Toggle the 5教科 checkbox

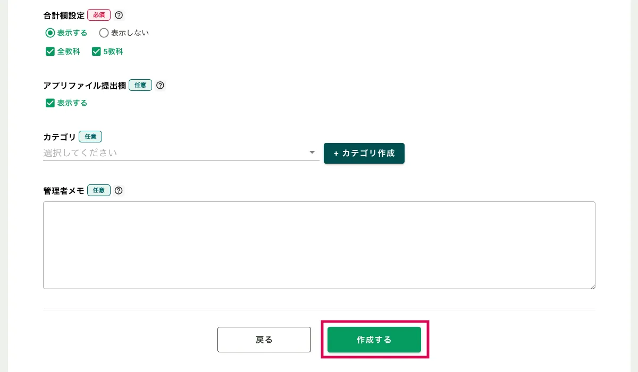pos(96,52)
